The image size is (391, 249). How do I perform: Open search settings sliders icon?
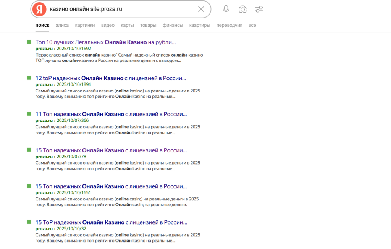[259, 9]
